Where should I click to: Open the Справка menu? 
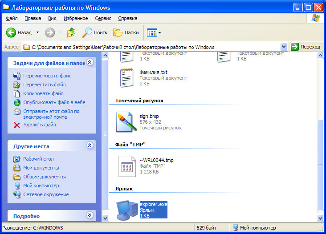[x=128, y=19]
